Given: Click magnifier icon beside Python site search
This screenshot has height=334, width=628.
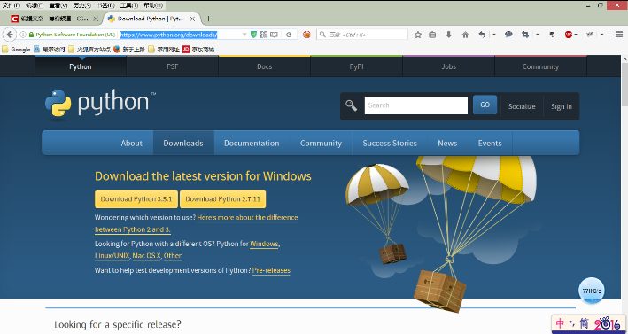Looking at the screenshot, I should point(352,105).
